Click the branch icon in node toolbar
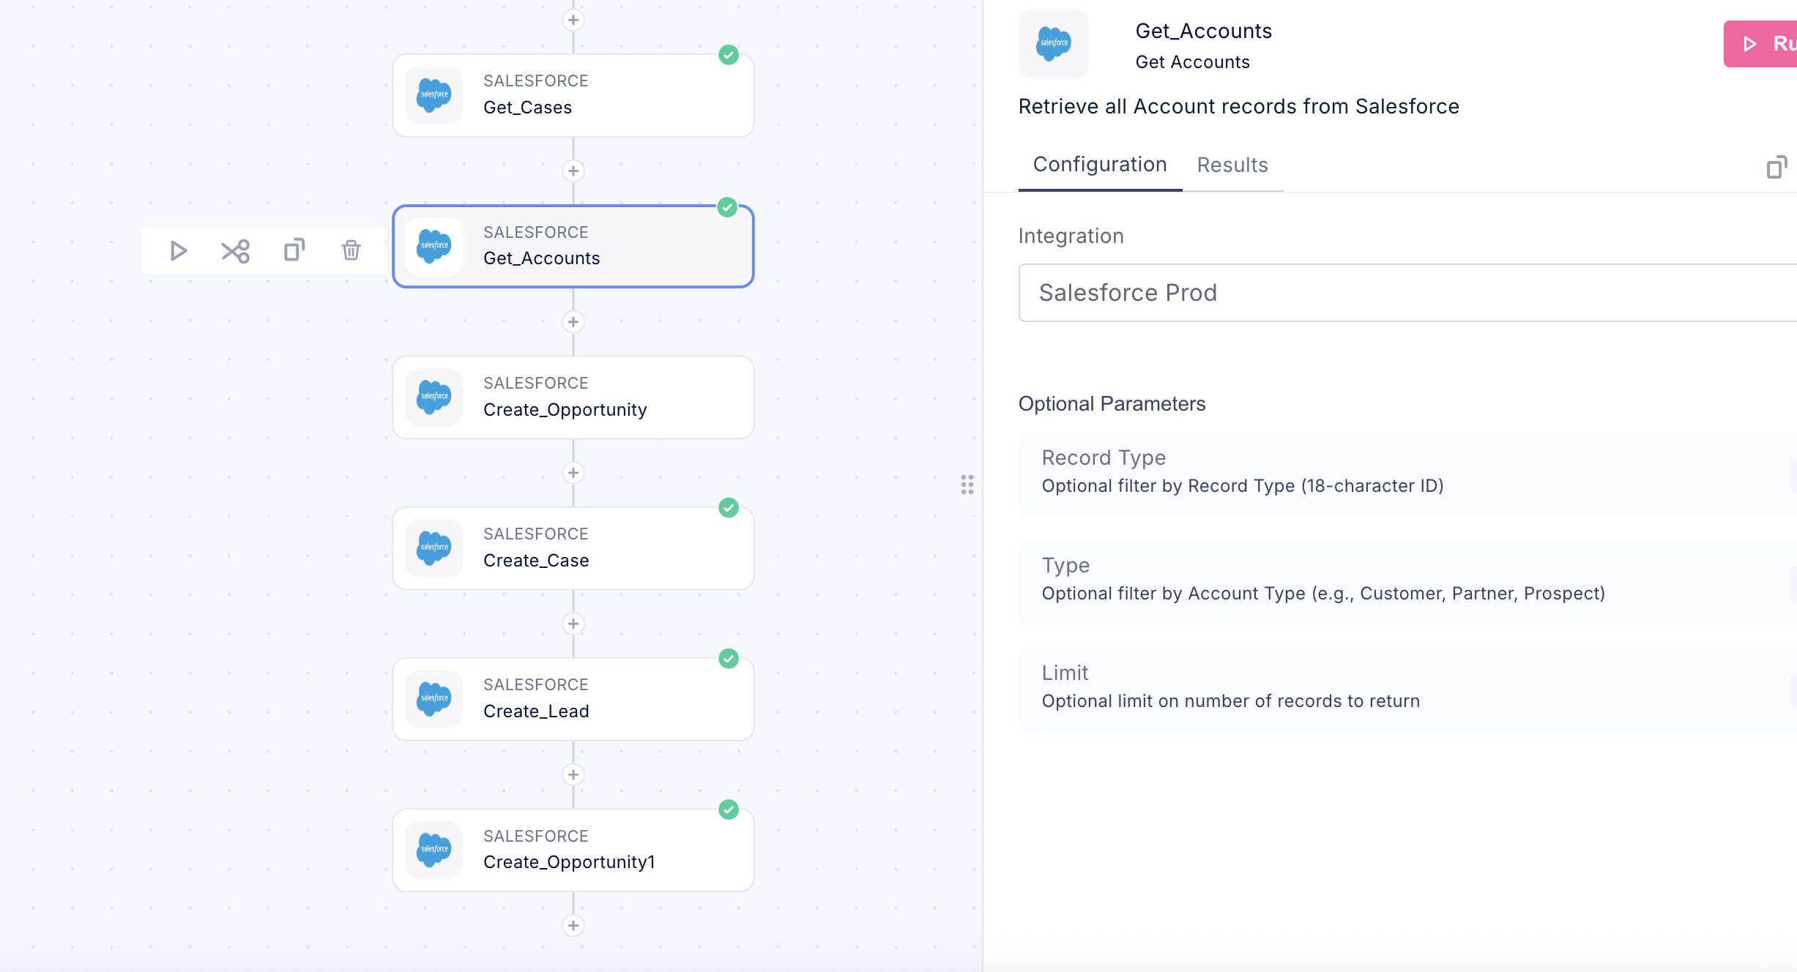 pos(236,251)
